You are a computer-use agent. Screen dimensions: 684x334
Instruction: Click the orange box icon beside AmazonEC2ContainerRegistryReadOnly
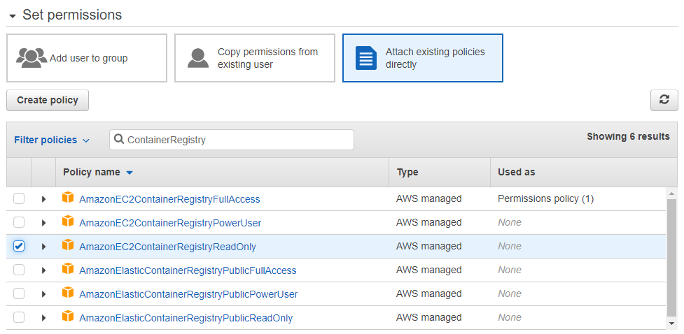(68, 245)
